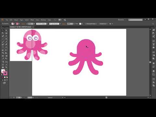The image size is (156, 117).
Task: Select the Hand tool
Action: pyautogui.click(x=3, y=67)
